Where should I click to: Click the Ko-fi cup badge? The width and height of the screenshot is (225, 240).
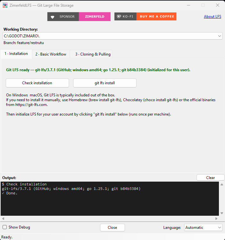pyautogui.click(x=125, y=16)
